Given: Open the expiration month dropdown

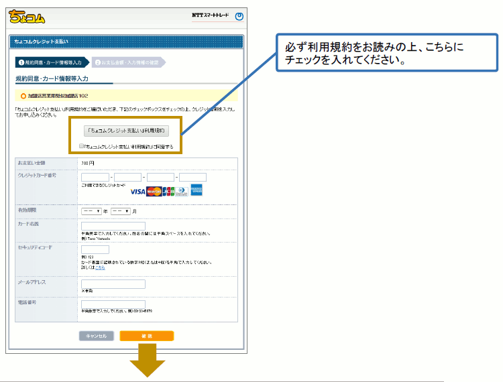Looking at the screenshot, I should coord(120,211).
